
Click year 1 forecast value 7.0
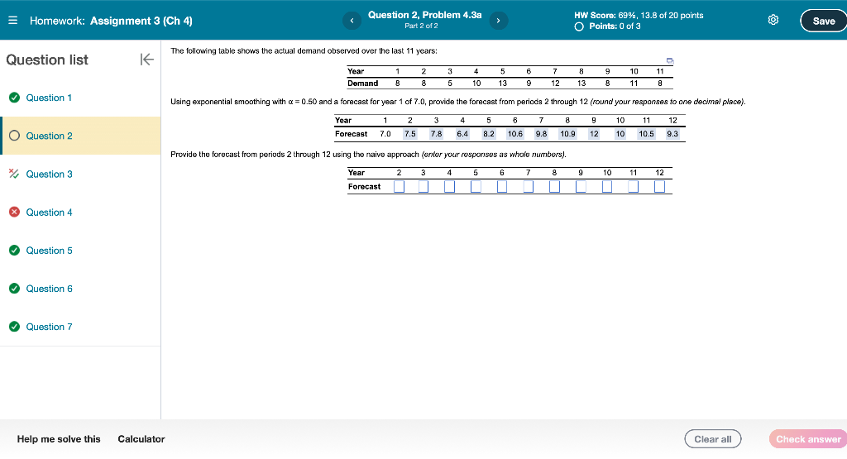pyautogui.click(x=385, y=134)
